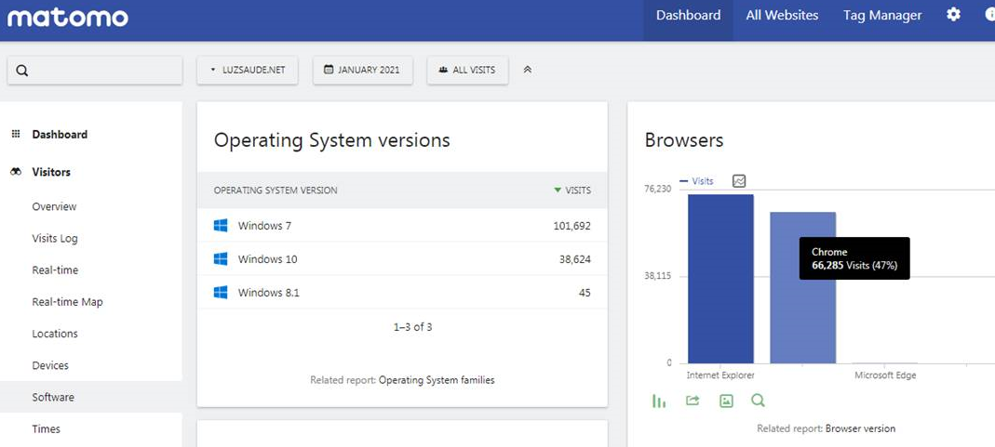The width and height of the screenshot is (995, 447).
Task: Click the Matomo logo
Action: (68, 17)
